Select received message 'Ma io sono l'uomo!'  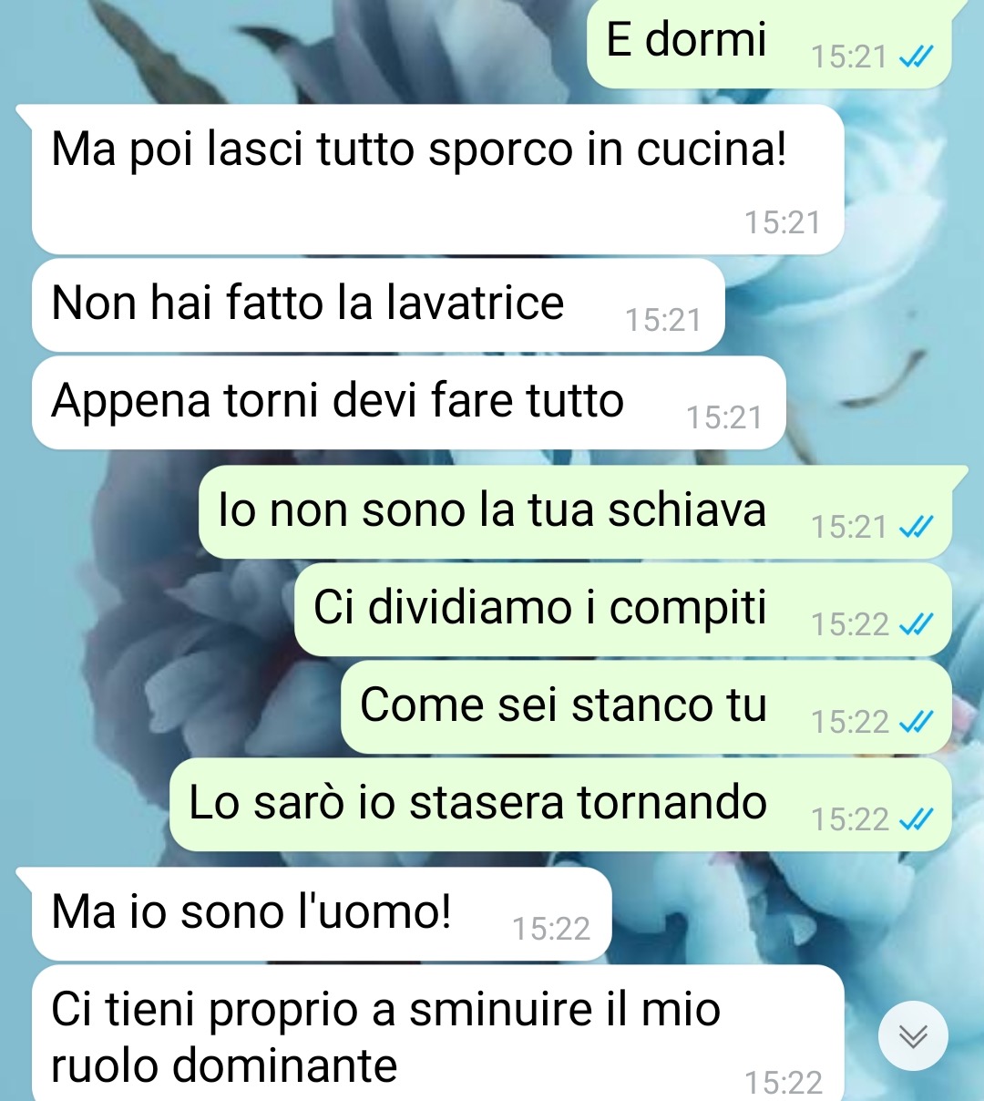point(322,914)
